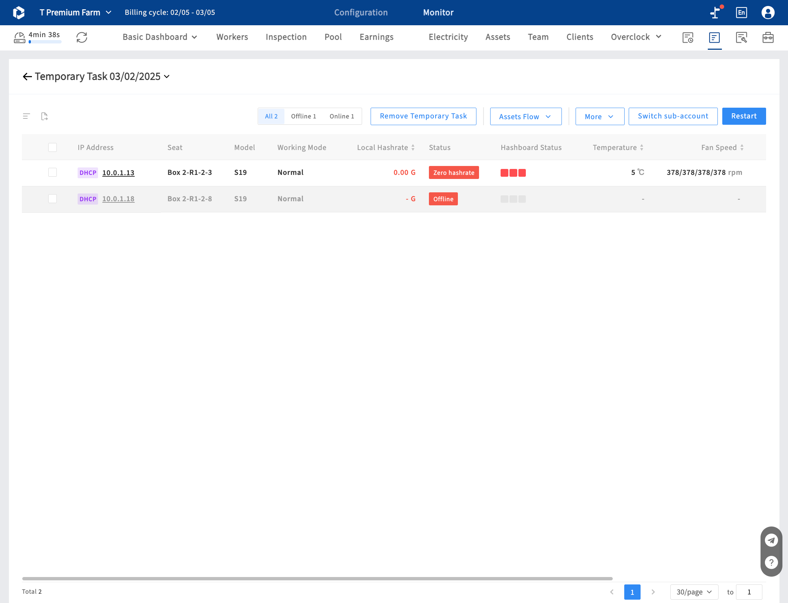788x603 pixels.
Task: Open the More dropdown
Action: [600, 117]
